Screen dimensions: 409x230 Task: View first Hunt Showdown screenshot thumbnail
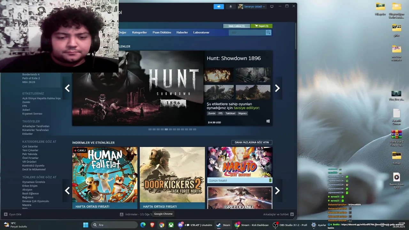pyautogui.click(x=219, y=75)
